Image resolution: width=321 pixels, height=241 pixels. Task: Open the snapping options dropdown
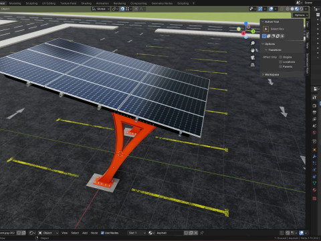(x=128, y=9)
